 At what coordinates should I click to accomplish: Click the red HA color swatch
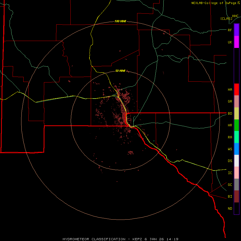pyautogui.click(x=236, y=89)
